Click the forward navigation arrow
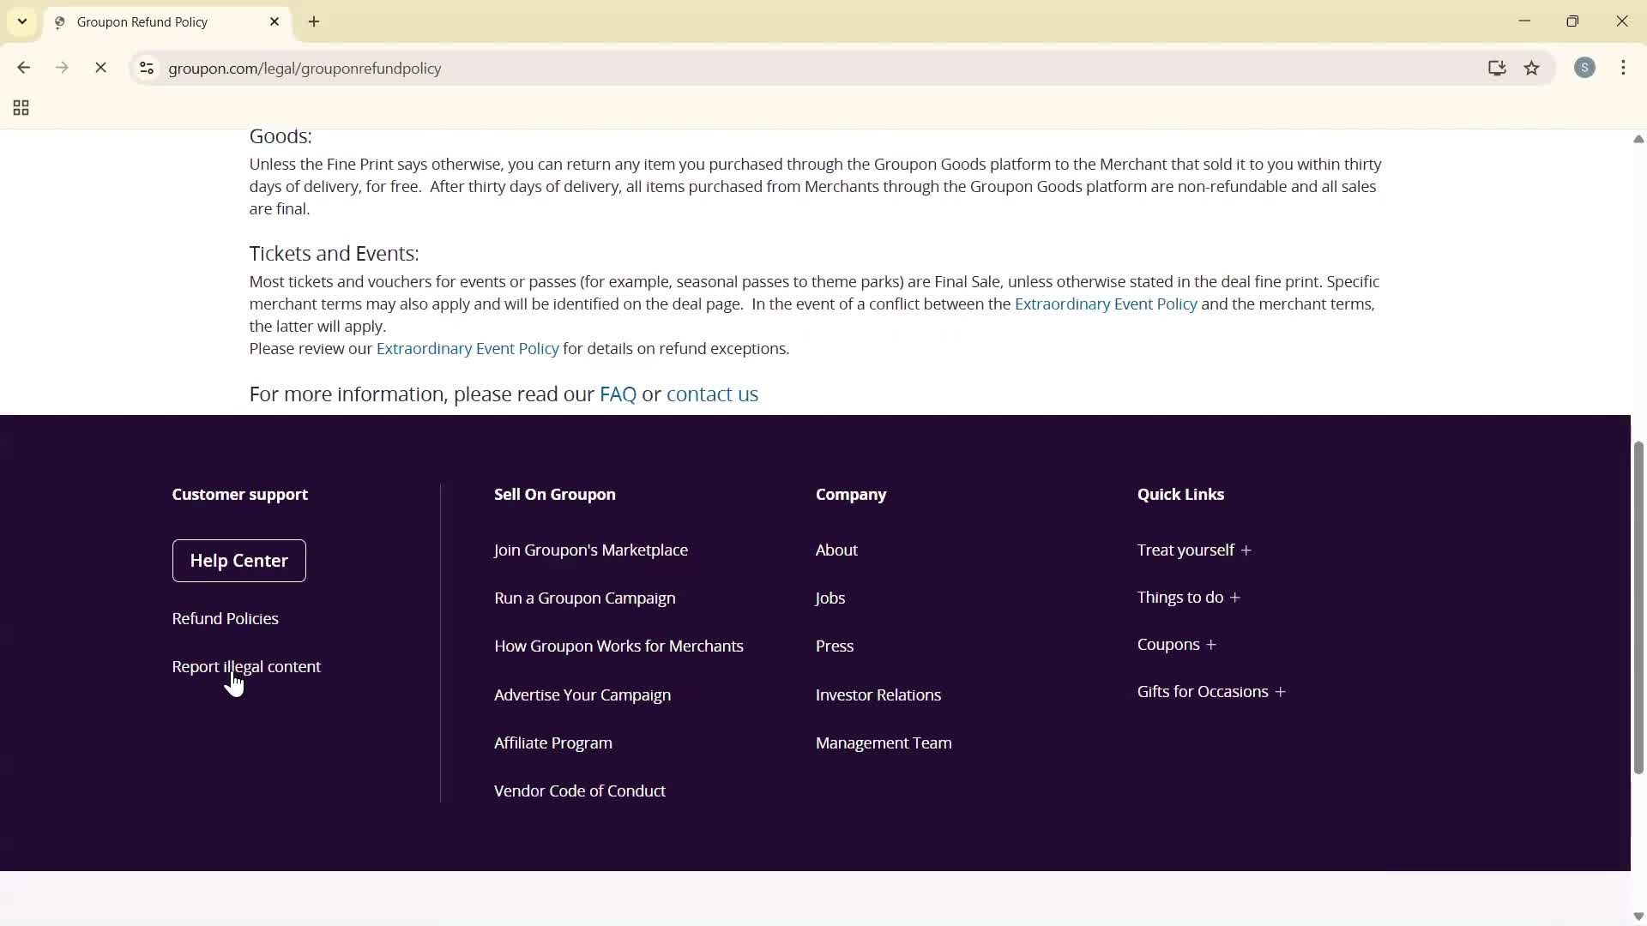Image resolution: width=1647 pixels, height=926 pixels. [62, 68]
